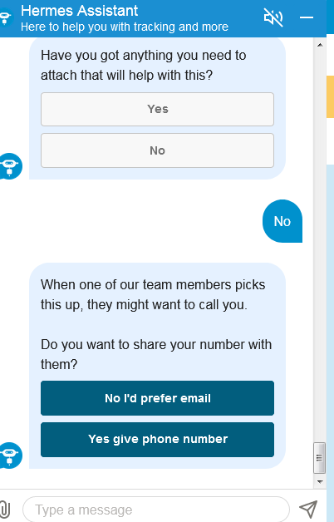Viewport: 334px width, 522px height.
Task: Click the header subtitle about tracking
Action: click(x=125, y=27)
